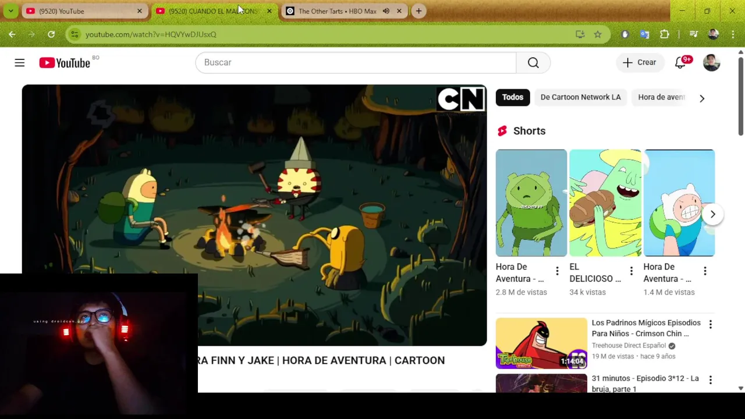
Task: Open a new browser tab
Action: click(418, 11)
